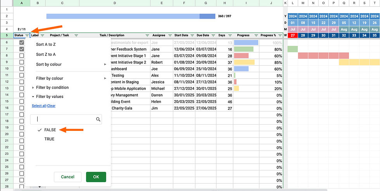Choose Sort A to Z
This screenshot has height=191, width=380.
pyautogui.click(x=46, y=45)
